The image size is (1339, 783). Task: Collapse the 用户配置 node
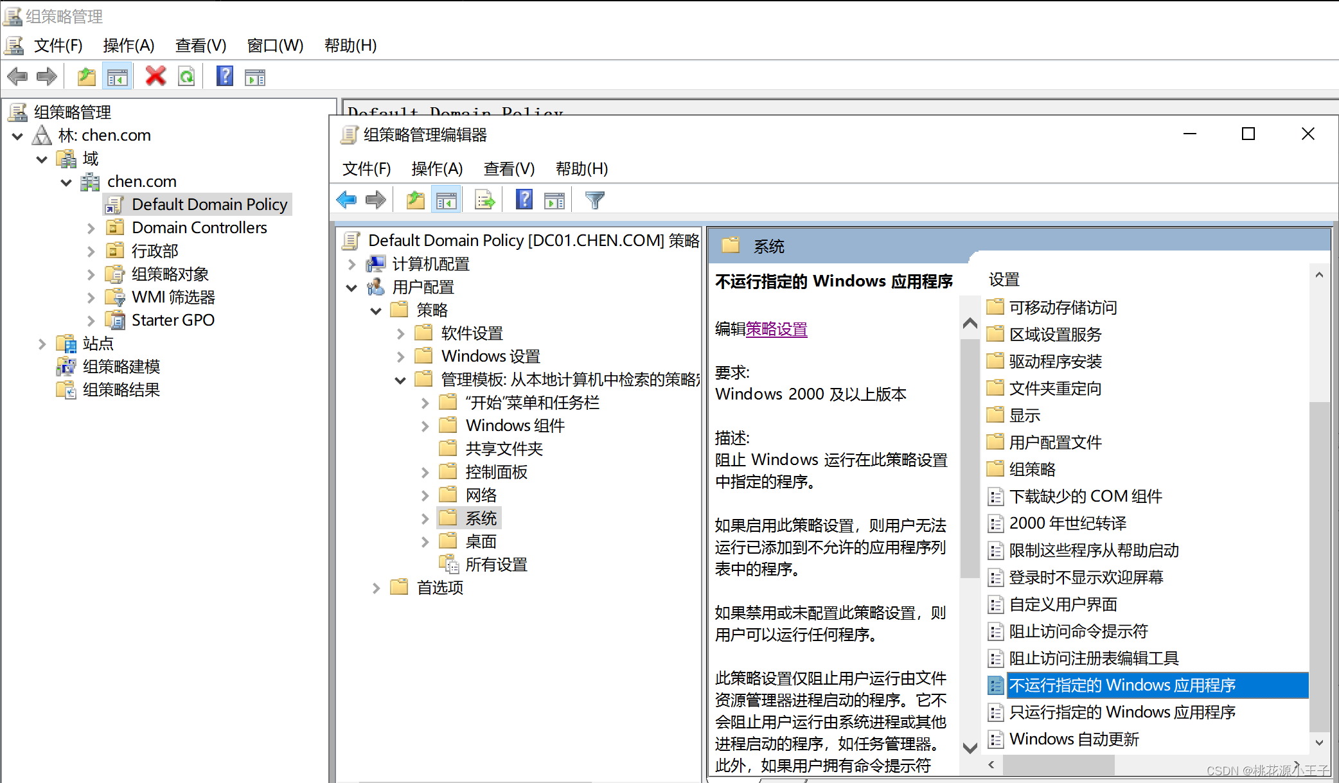click(x=351, y=288)
